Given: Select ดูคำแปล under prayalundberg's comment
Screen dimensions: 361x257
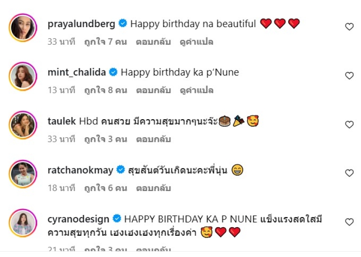Looking at the screenshot, I should 196,42.
